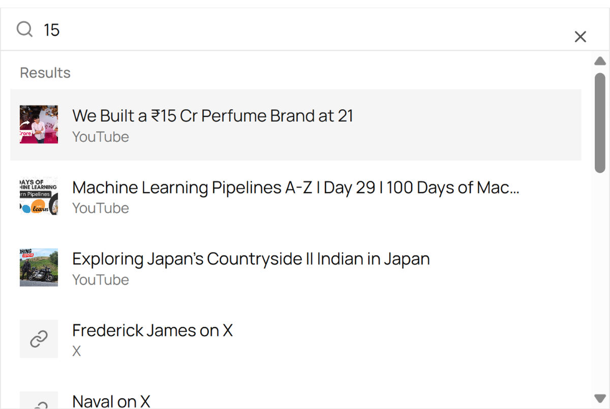Click YouTube label under Exploring Japan's Countryside
Screen dimensions: 610x409
coord(101,280)
